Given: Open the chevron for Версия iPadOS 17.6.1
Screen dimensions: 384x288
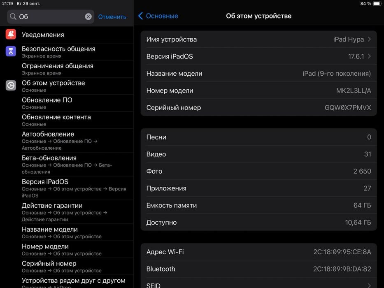Looking at the screenshot, I should pos(369,56).
